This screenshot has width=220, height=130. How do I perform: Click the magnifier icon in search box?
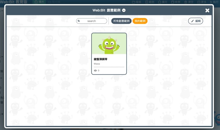[79, 21]
